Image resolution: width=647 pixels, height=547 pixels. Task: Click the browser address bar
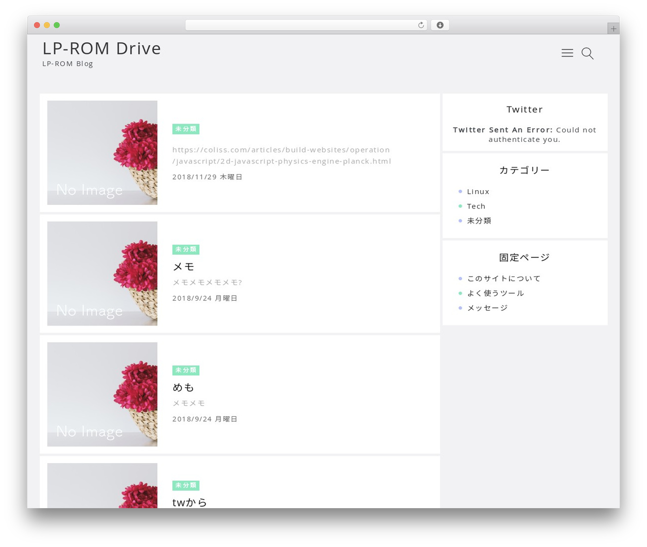(306, 25)
